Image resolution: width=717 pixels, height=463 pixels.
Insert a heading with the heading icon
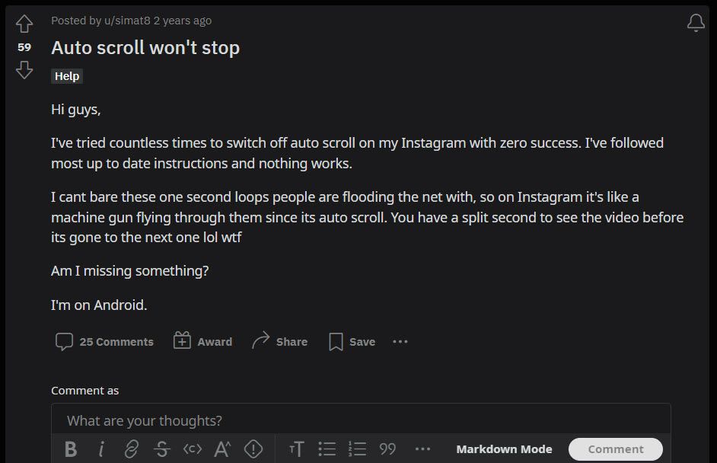[297, 449]
